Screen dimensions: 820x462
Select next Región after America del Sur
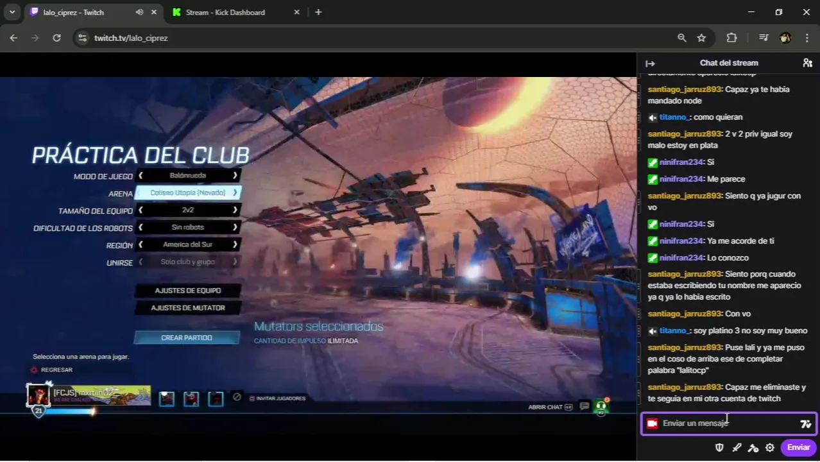[235, 244]
